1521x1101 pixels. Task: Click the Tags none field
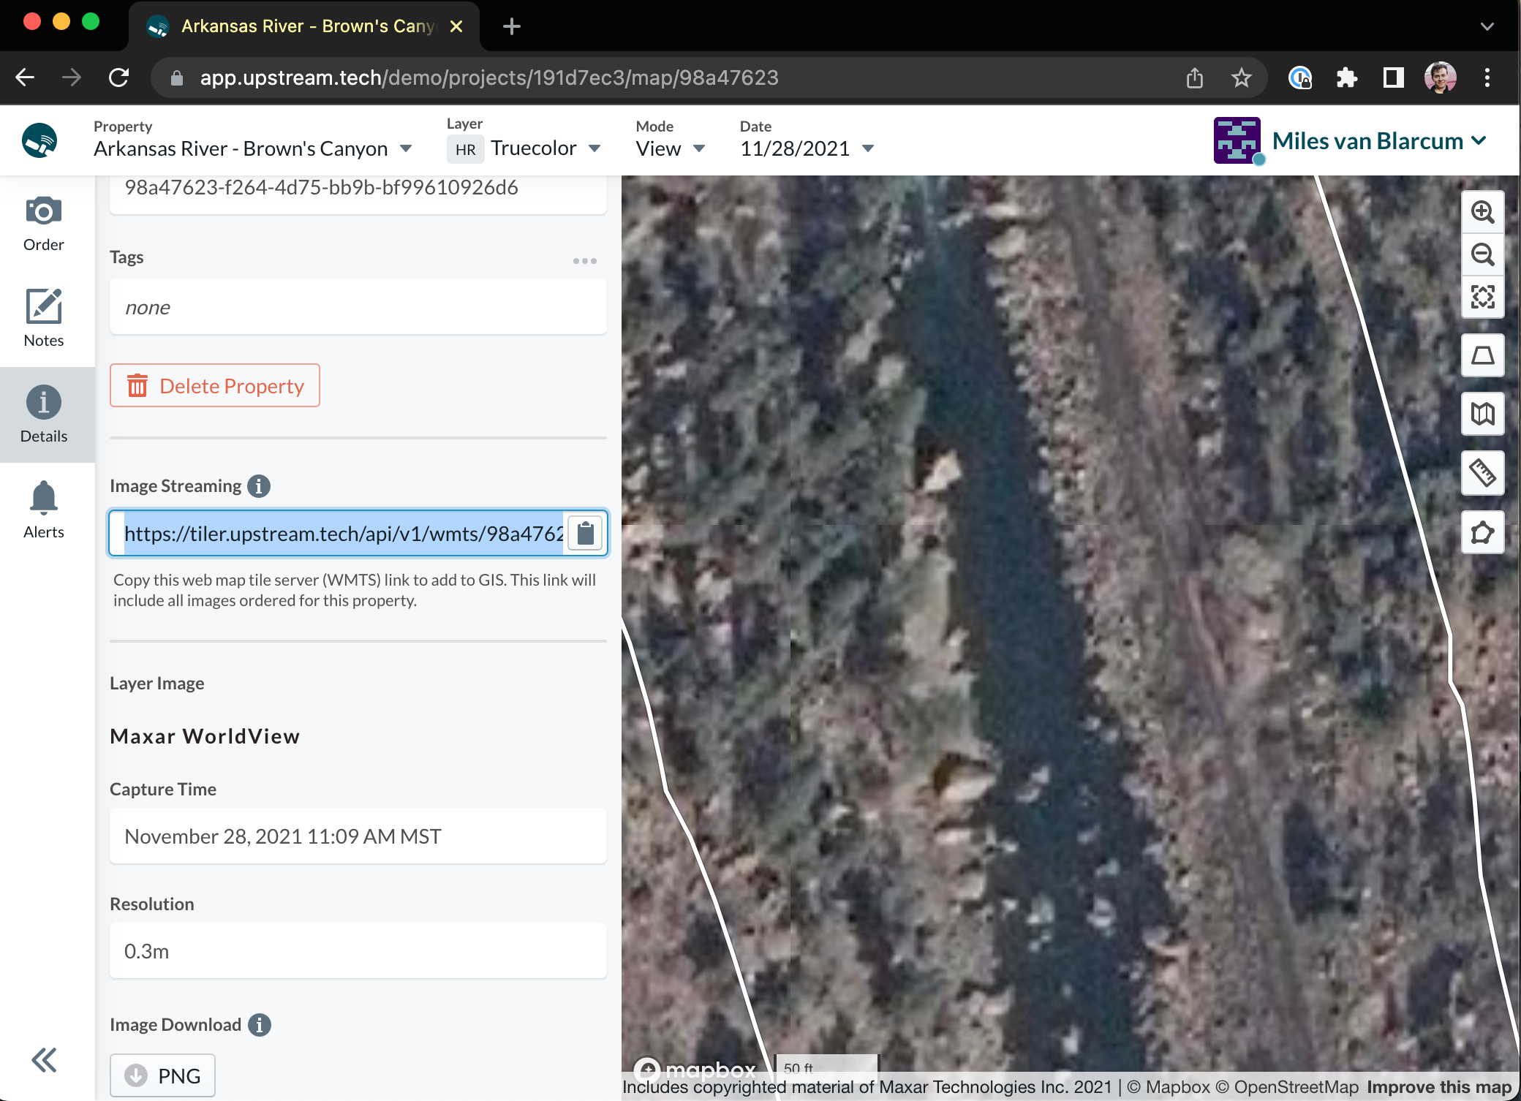[358, 307]
